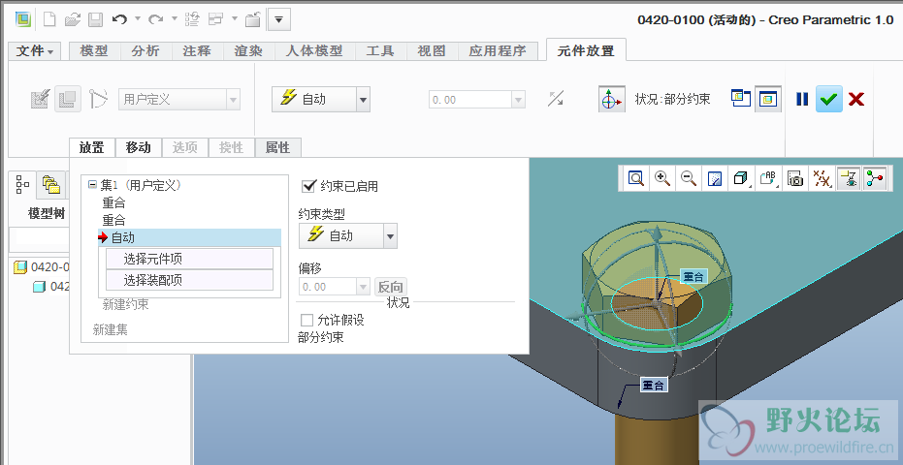Image resolution: width=903 pixels, height=465 pixels.
Task: Open the quick access toolbar customize dropdown
Action: [278, 19]
